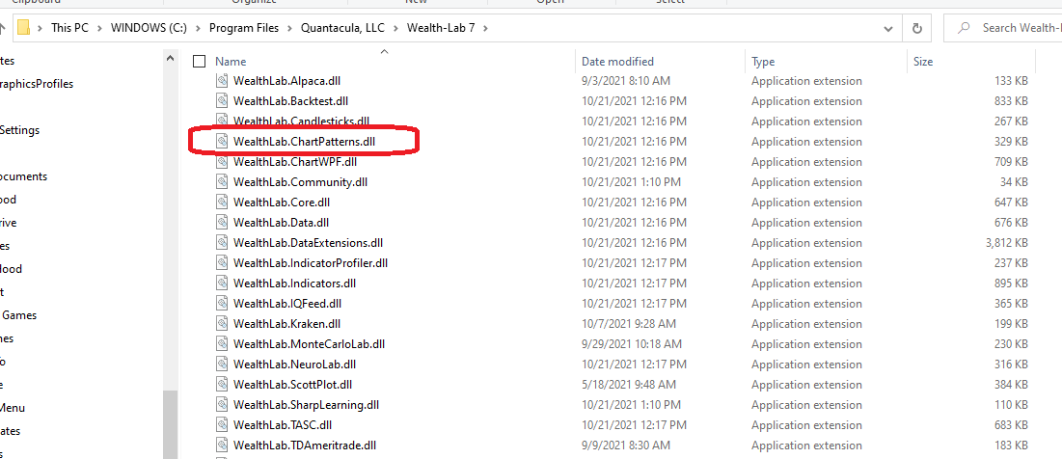The width and height of the screenshot is (1062, 459).
Task: Select WealthLab.DataExtensions.dll file name
Action: [x=308, y=243]
